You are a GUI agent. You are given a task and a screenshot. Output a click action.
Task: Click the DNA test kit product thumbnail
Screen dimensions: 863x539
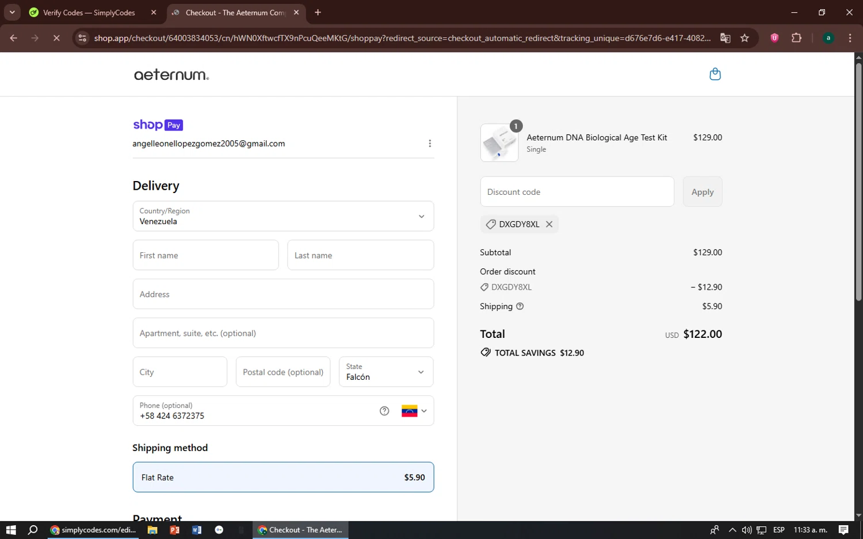(x=499, y=143)
